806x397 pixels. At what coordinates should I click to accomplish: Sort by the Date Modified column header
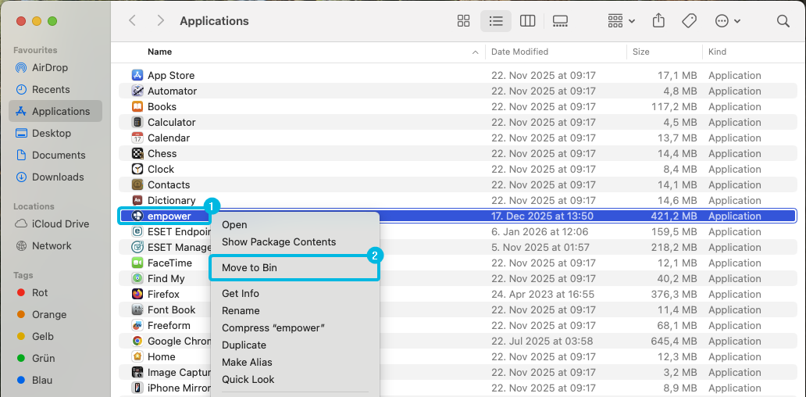click(519, 52)
